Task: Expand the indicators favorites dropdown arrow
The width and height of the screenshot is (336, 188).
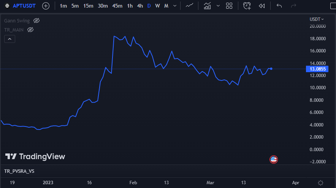Action: (218, 6)
